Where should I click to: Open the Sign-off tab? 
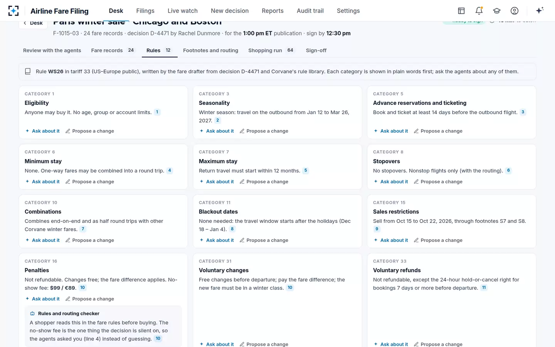316,51
